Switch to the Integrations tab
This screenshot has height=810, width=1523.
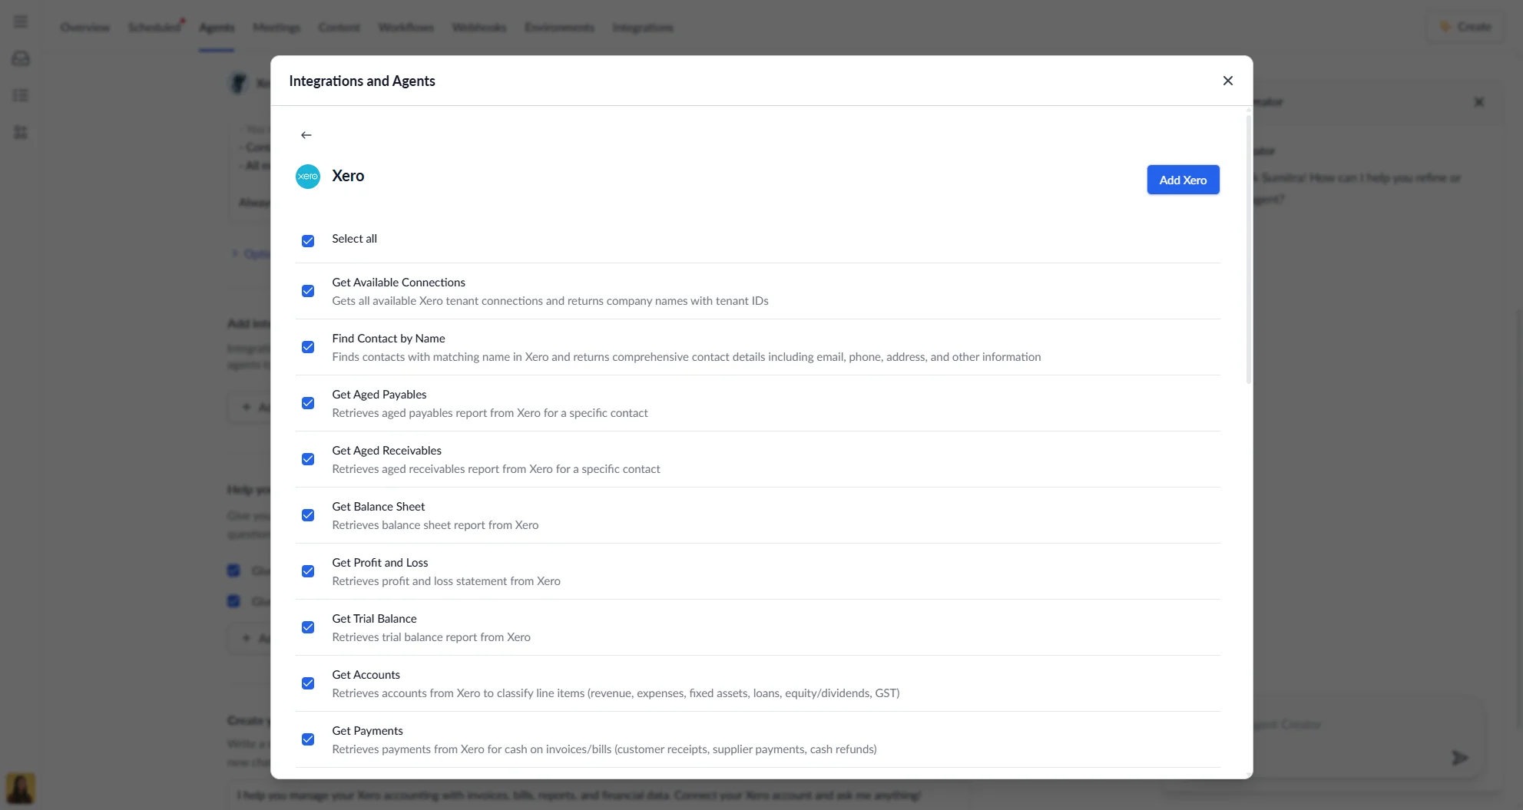pyautogui.click(x=643, y=27)
